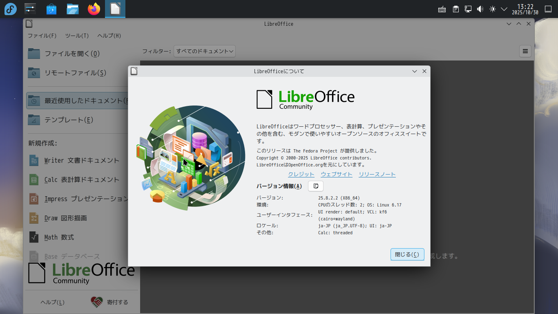Click リモートファイル folder icon
Viewport: 558px width, 314px height.
tap(34, 73)
